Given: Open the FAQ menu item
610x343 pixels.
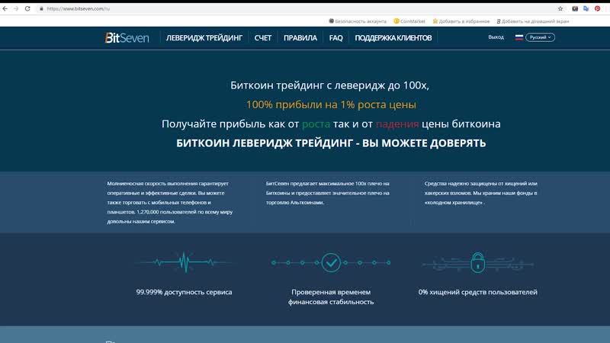Looking at the screenshot, I should click(335, 37).
